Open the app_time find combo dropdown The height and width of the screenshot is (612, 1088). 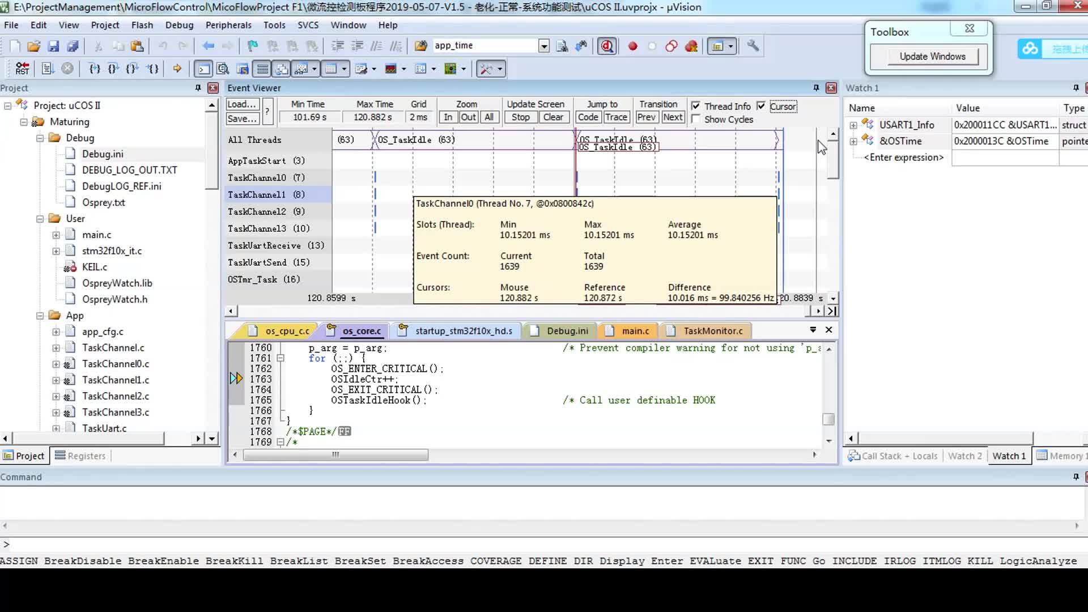pyautogui.click(x=543, y=46)
